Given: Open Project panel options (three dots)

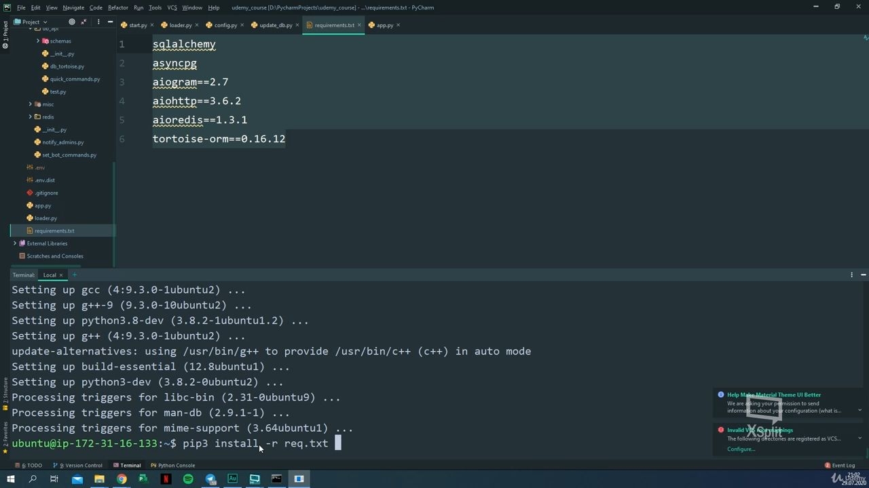Looking at the screenshot, I should 98,22.
